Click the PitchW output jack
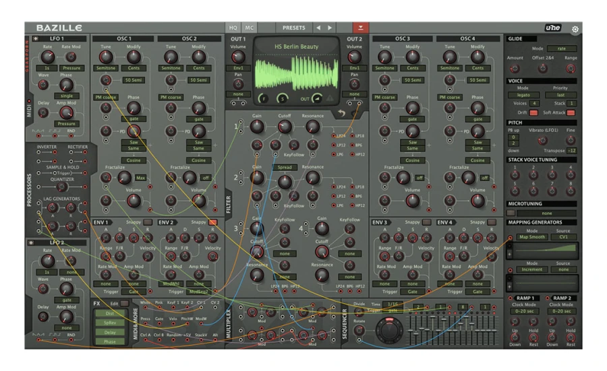This screenshot has height=371, width=607. 187,324
